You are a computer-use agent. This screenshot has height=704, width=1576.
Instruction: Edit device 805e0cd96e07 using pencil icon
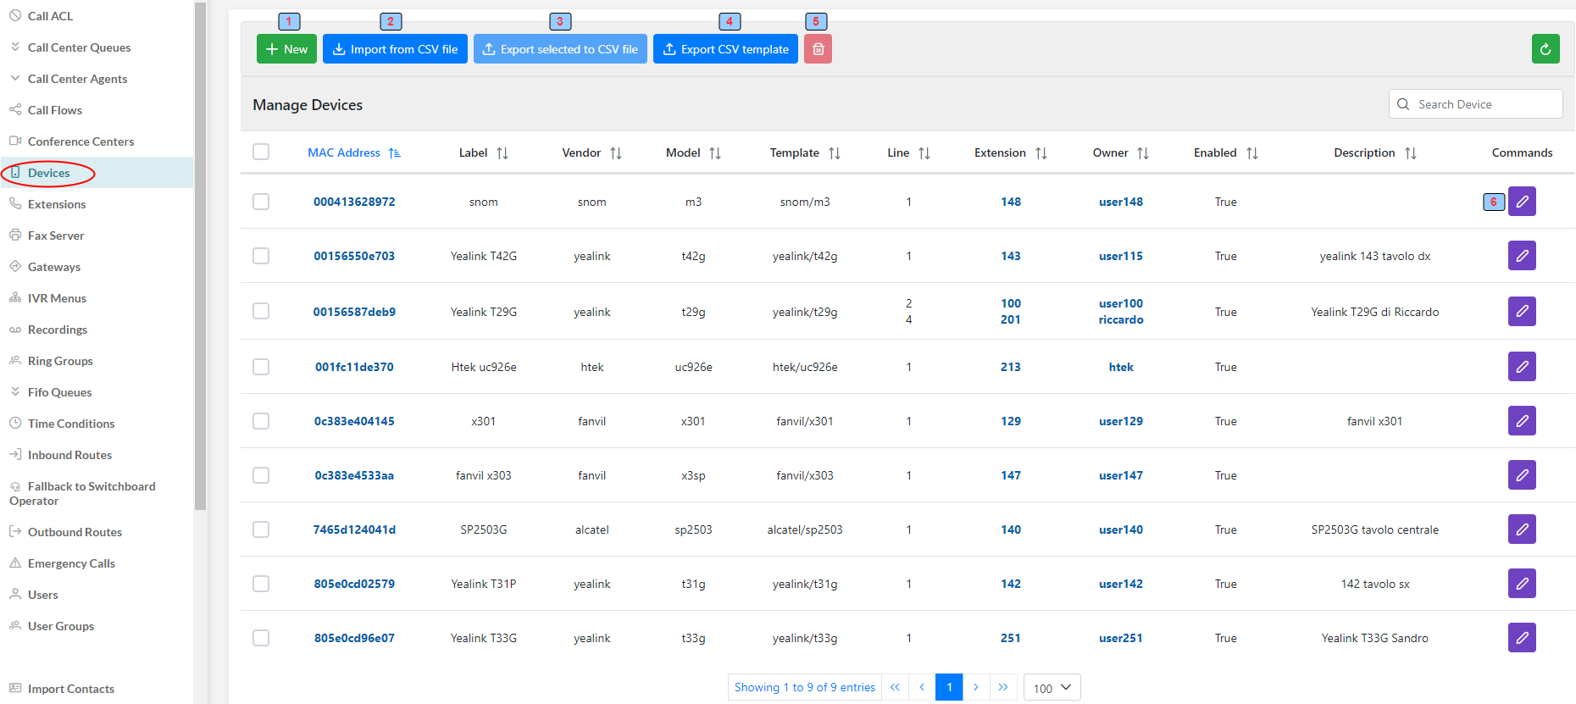tap(1522, 638)
